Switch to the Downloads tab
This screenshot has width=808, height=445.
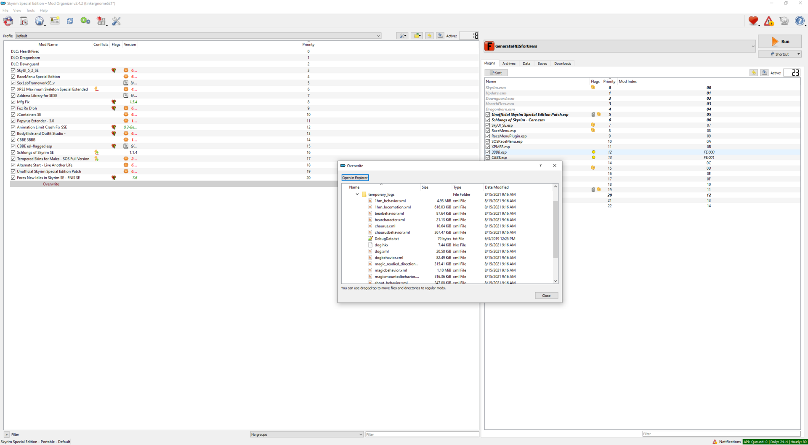[x=563, y=64]
